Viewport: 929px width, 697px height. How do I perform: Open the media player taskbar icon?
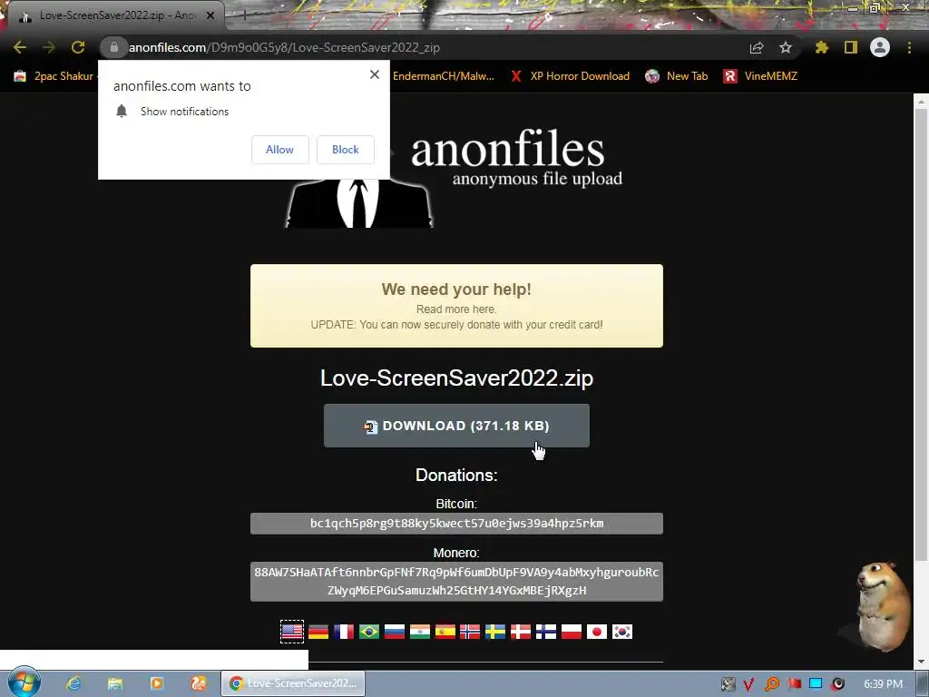point(156,683)
